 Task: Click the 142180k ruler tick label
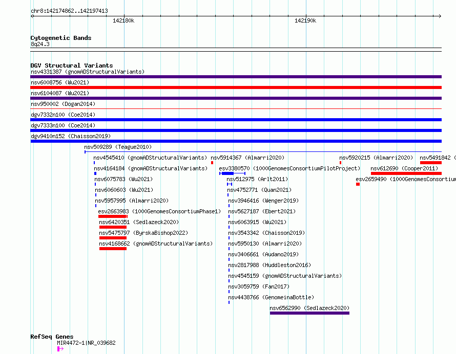click(123, 20)
